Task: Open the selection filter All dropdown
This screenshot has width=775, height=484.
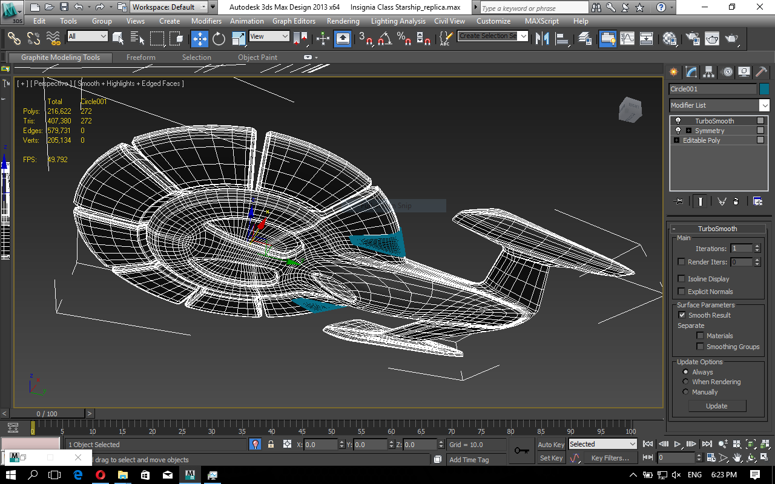Action: click(87, 36)
